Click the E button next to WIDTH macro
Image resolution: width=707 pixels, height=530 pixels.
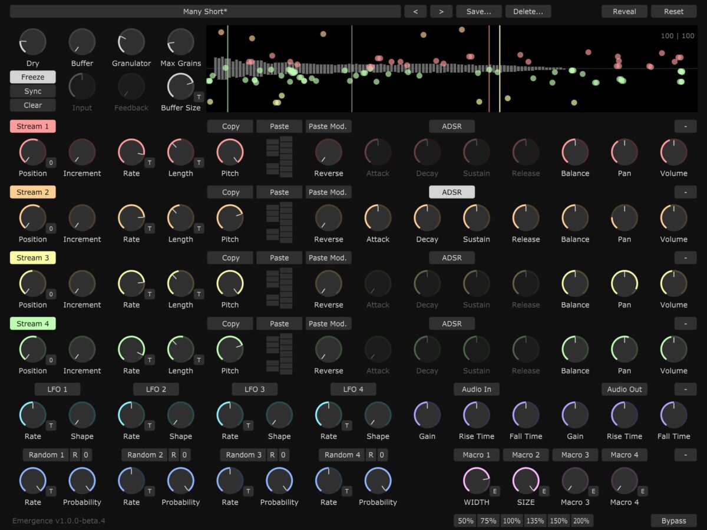(x=494, y=491)
